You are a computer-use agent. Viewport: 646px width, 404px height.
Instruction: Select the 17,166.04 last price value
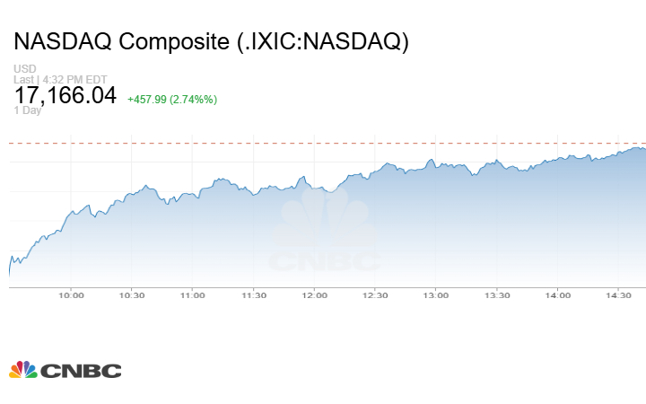[x=65, y=94]
